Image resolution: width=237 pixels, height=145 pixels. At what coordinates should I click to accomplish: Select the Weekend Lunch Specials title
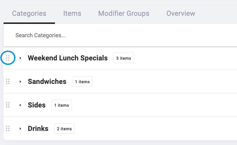[68, 58]
